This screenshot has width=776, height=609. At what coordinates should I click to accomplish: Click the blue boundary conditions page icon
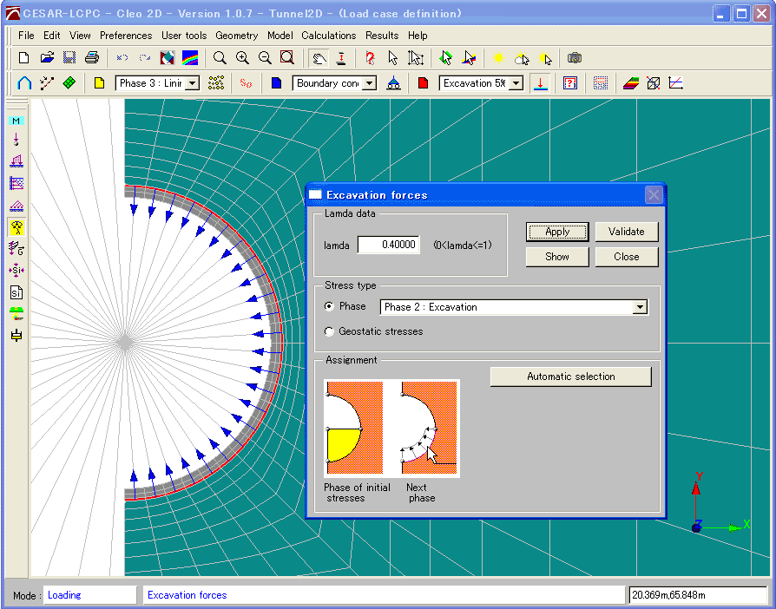(276, 83)
